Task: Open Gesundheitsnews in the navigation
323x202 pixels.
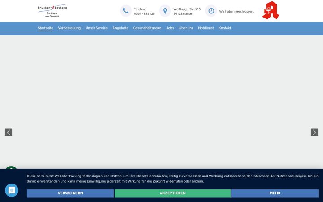Action: tap(147, 28)
